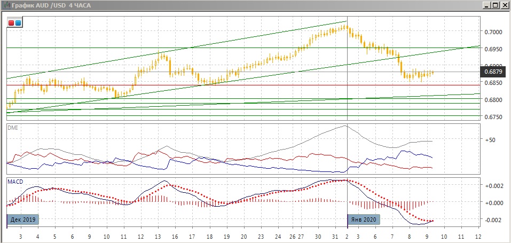The image size is (511, 243).
Task: Click date 31 on the time axis
Action: pos(334,236)
